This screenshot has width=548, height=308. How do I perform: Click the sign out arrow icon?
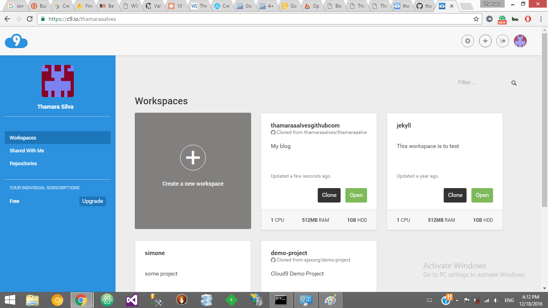[x=503, y=41]
